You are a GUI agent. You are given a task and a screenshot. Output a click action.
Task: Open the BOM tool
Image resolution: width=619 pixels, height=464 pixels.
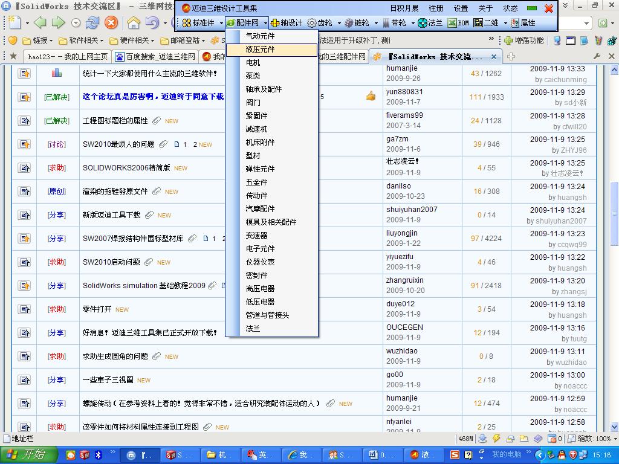pyautogui.click(x=458, y=23)
